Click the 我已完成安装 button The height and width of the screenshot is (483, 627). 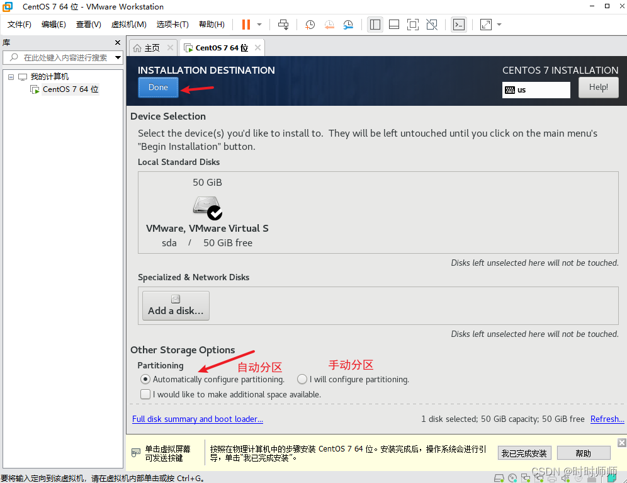click(x=524, y=453)
